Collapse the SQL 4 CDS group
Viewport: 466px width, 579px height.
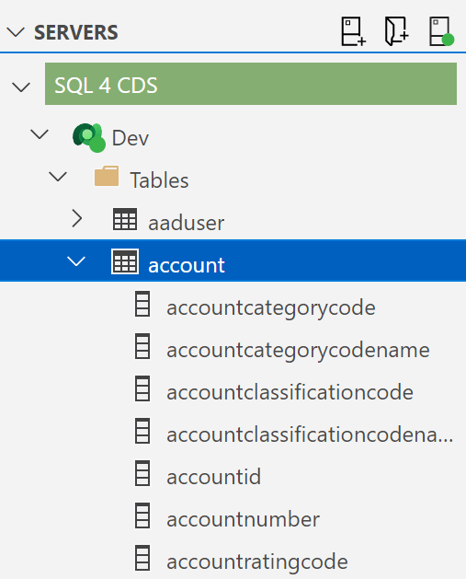(x=21, y=87)
